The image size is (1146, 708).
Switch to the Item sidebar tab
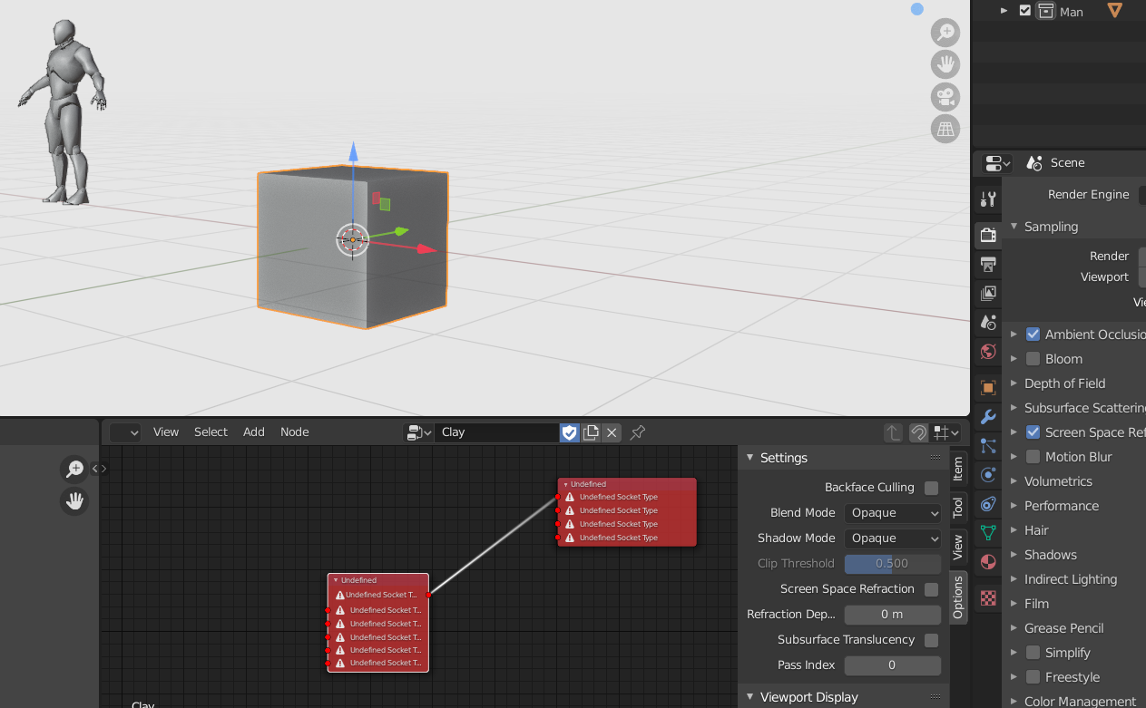[957, 468]
